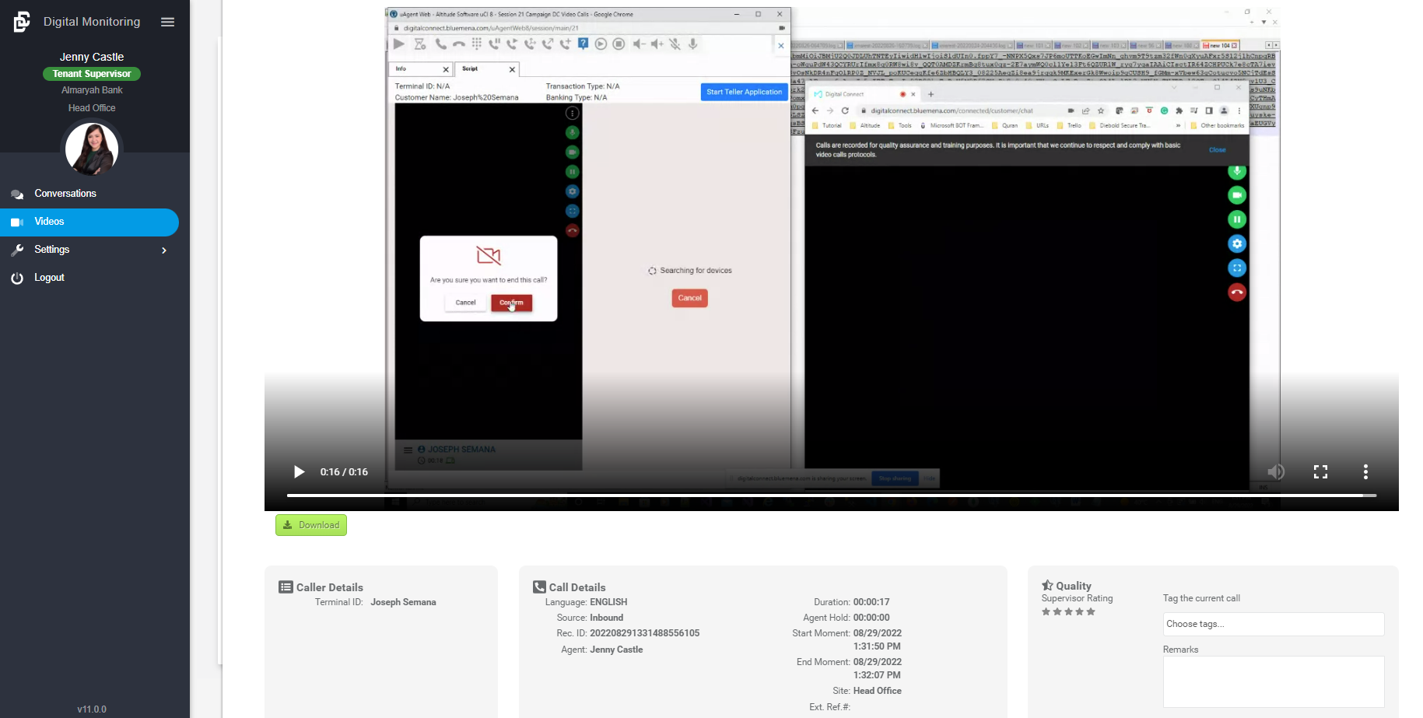Rate the call one star
This screenshot has width=1423, height=718.
pyautogui.click(x=1046, y=612)
